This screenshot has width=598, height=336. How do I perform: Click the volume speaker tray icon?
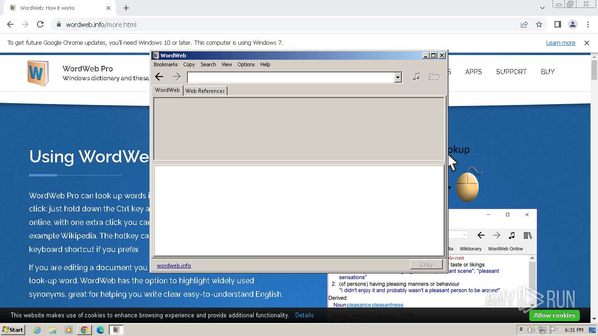531,330
